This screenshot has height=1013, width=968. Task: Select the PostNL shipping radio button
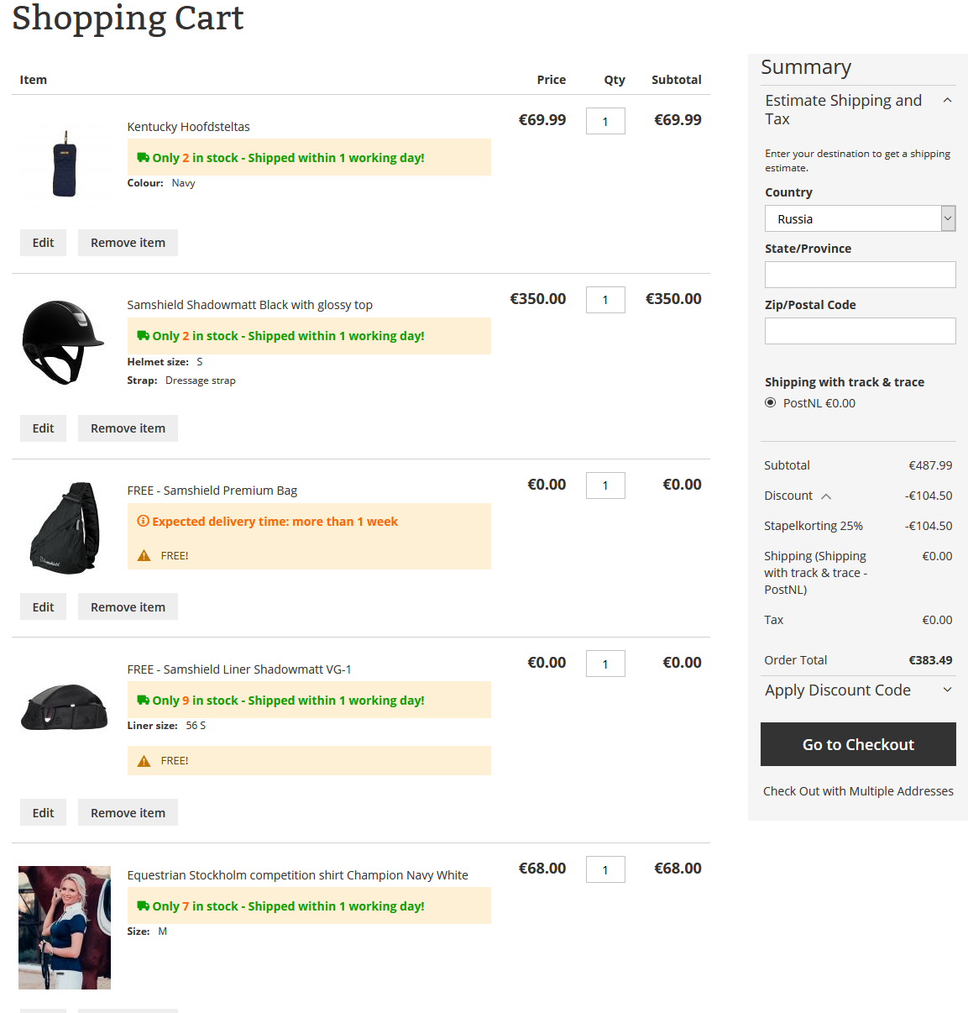point(771,403)
